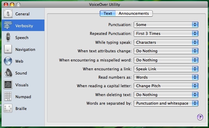Screen dimensions: 209x128
Task: Show the Visuals category label
Action: 22,85
